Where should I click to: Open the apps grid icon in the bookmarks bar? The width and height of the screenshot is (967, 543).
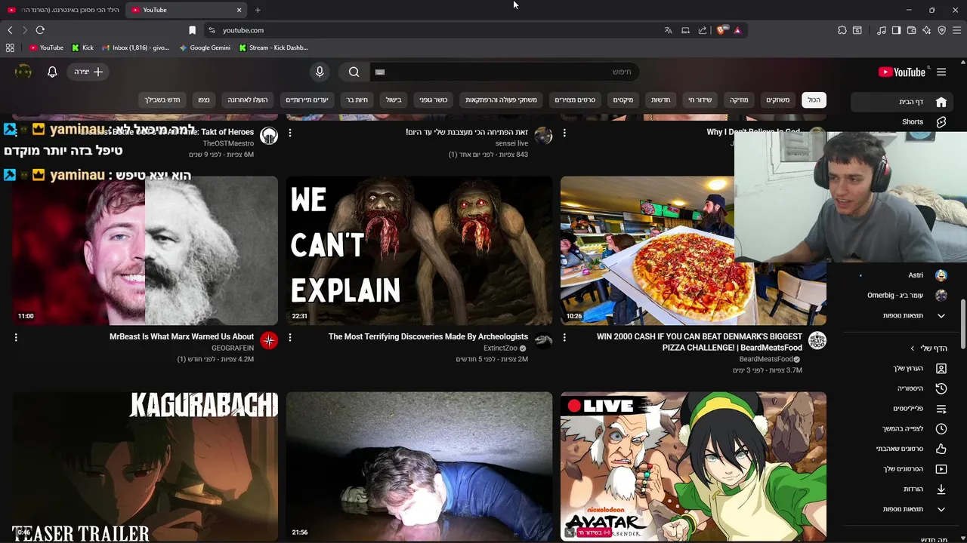click(10, 48)
